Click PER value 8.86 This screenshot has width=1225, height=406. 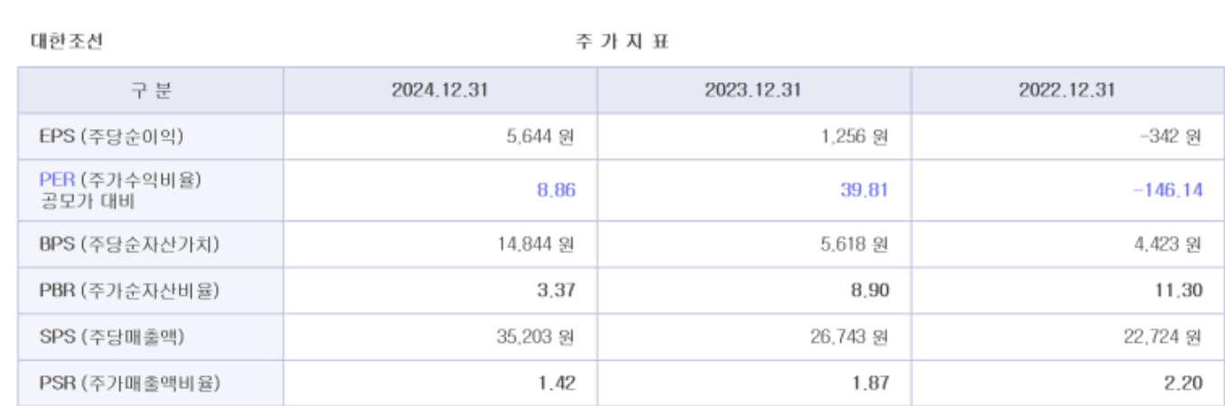(556, 190)
